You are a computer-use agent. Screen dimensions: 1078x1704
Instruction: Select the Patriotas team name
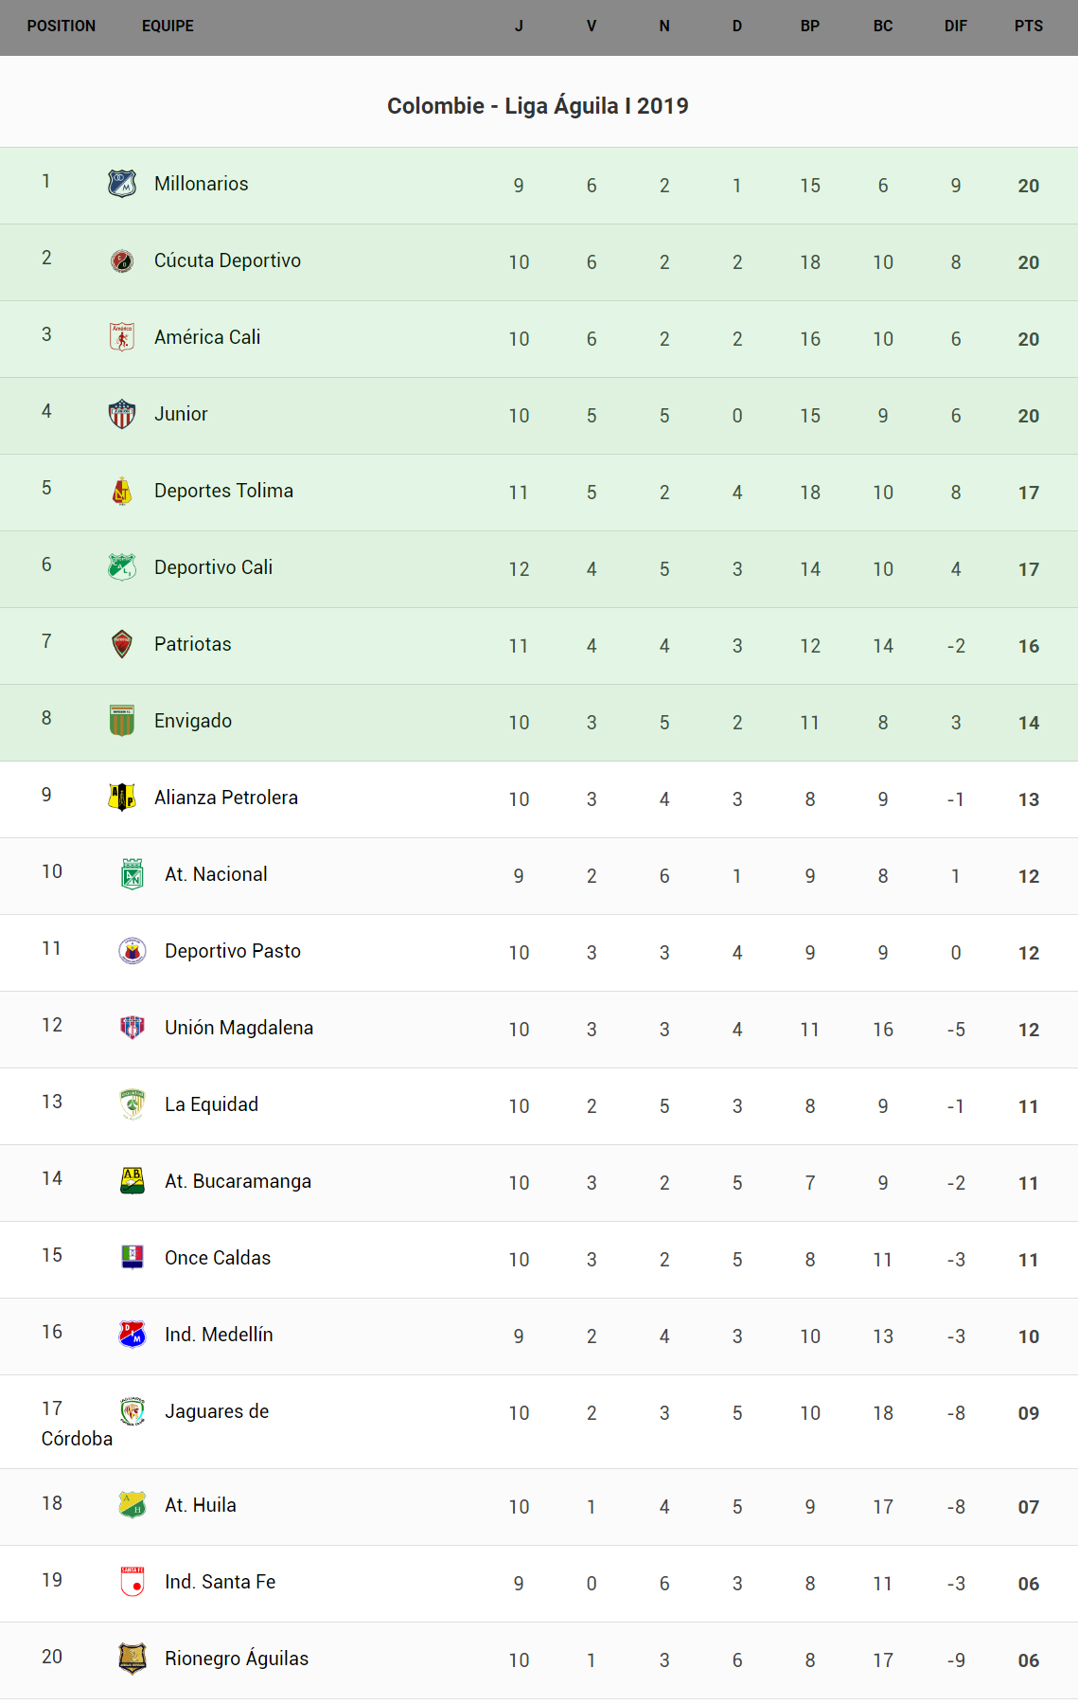click(x=192, y=644)
